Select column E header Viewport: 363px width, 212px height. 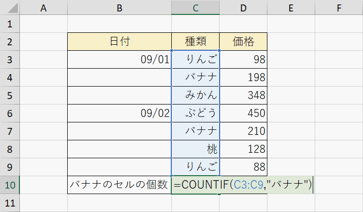291,7
